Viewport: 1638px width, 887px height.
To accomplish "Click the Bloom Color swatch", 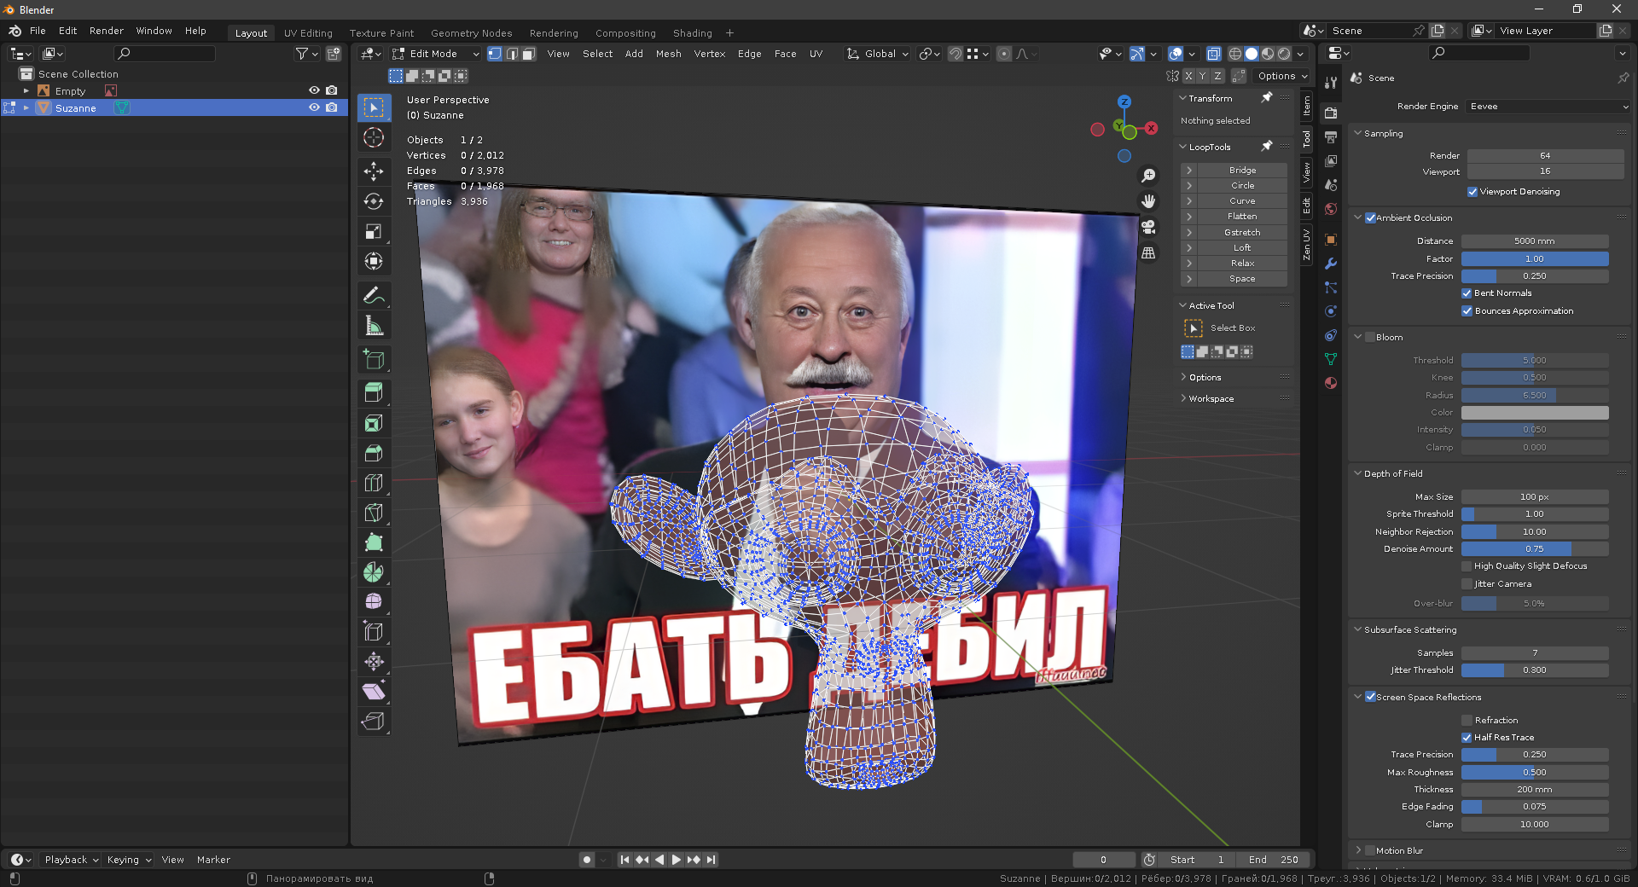I will 1535,413.
